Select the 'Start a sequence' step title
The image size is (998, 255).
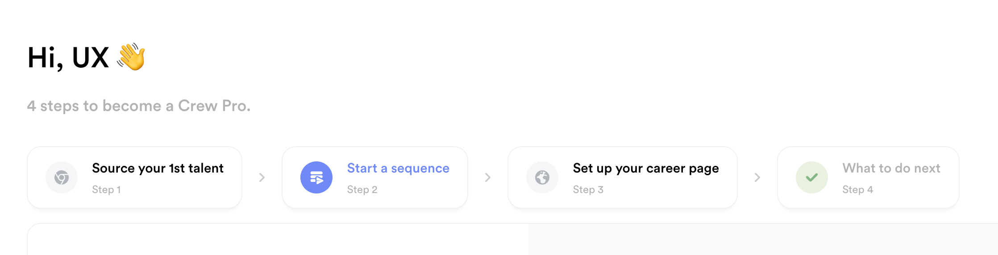pyautogui.click(x=398, y=168)
